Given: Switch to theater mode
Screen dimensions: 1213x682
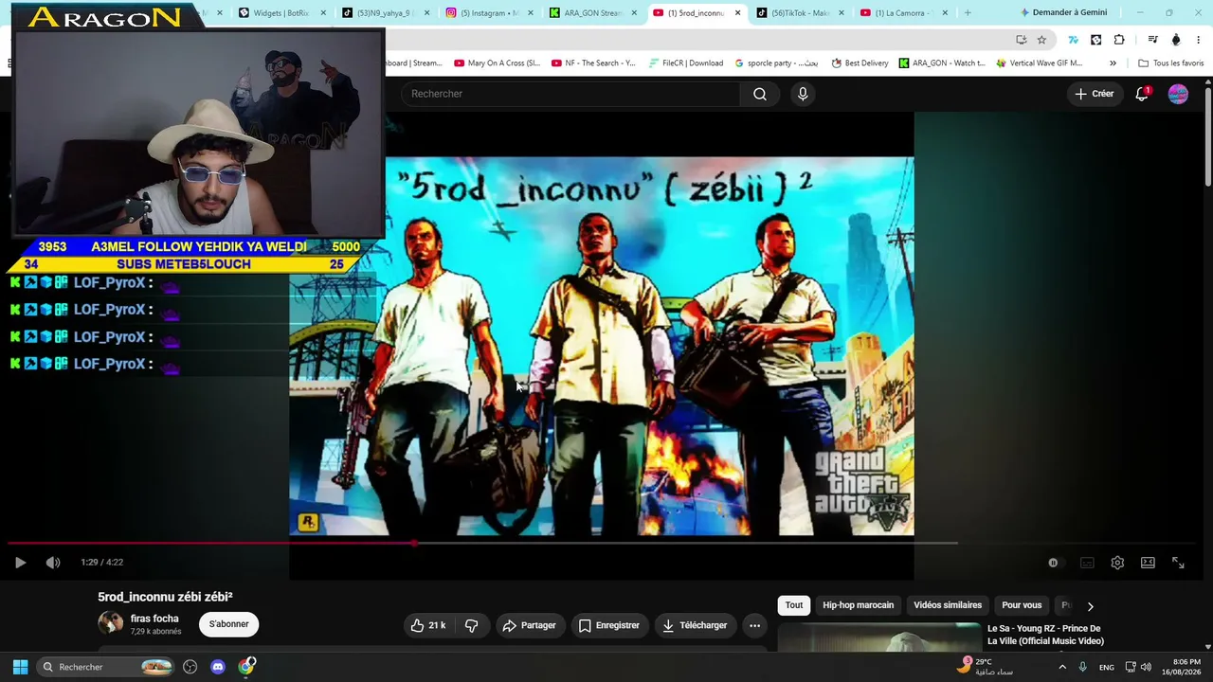Looking at the screenshot, I should pyautogui.click(x=1148, y=563).
